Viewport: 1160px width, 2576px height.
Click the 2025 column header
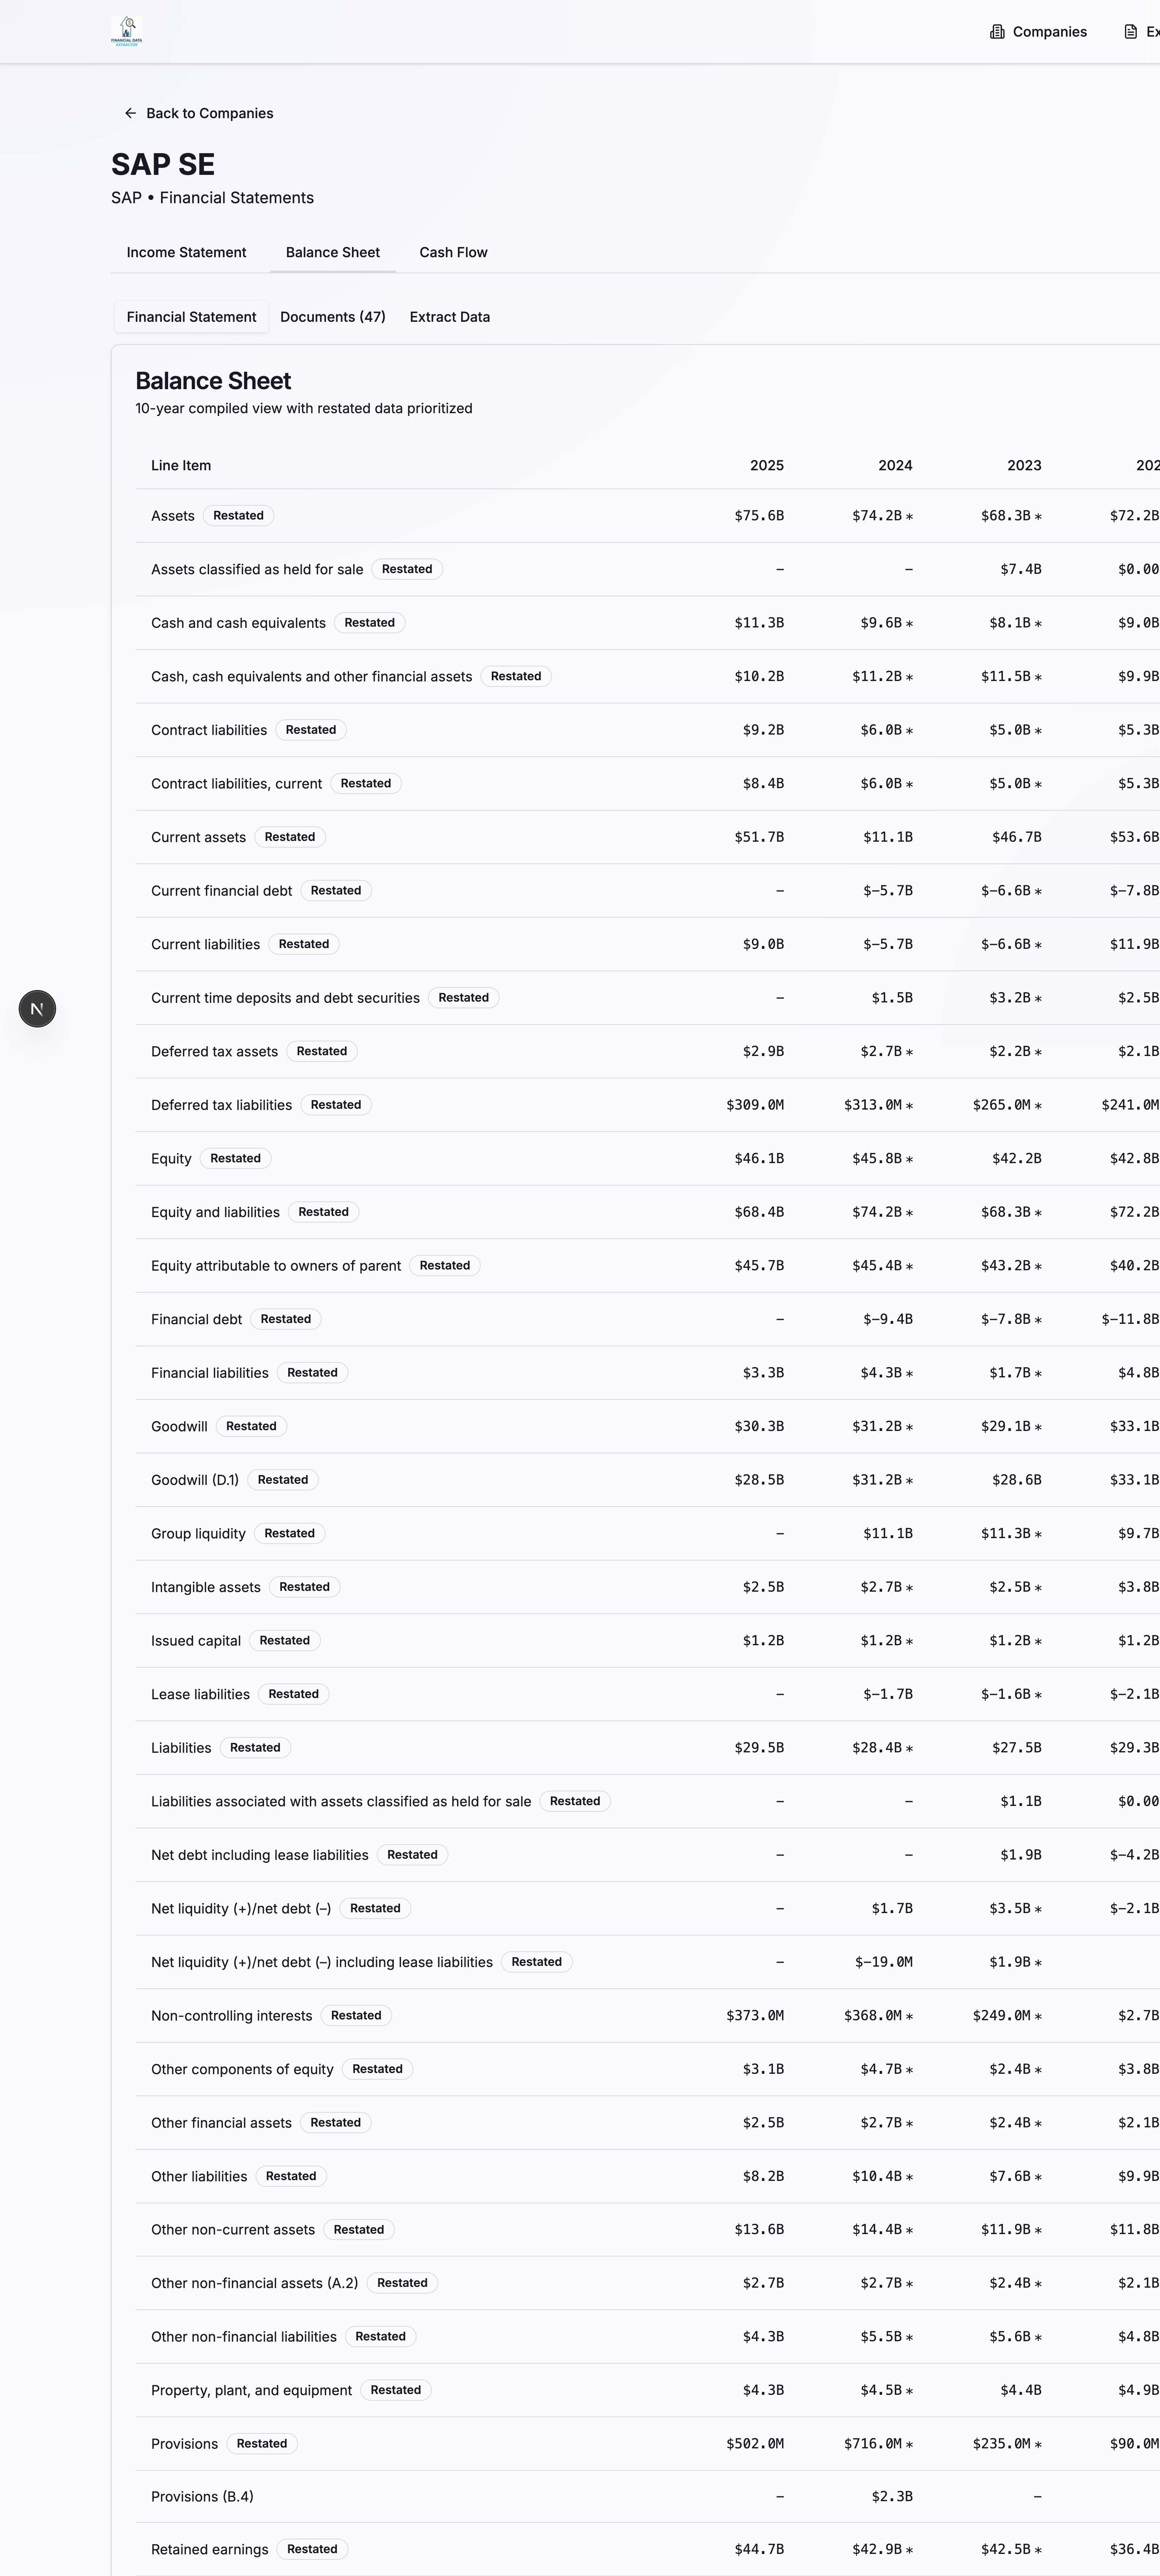[x=767, y=465]
